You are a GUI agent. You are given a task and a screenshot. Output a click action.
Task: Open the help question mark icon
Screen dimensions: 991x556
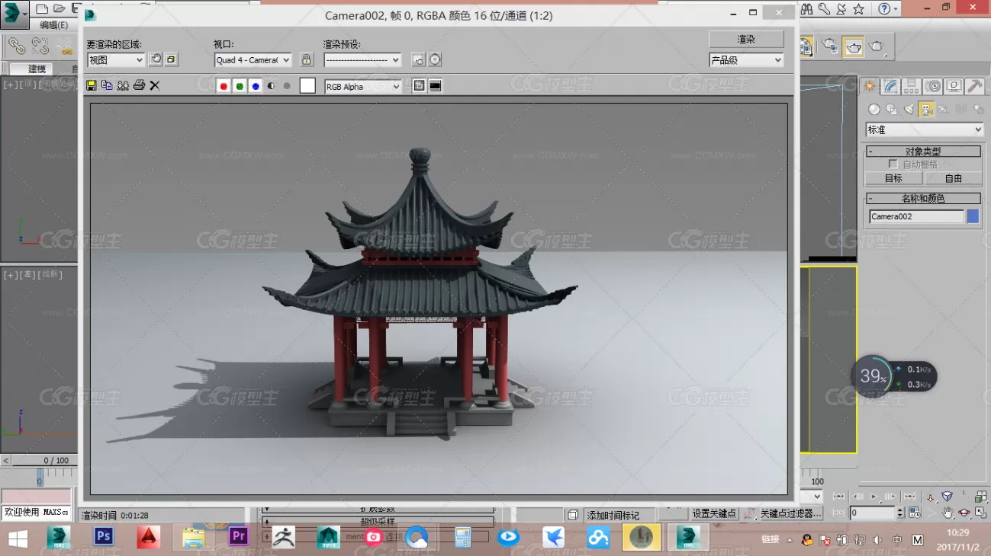[x=884, y=9]
